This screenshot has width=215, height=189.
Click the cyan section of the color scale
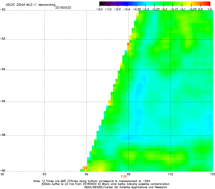[x=147, y=3]
